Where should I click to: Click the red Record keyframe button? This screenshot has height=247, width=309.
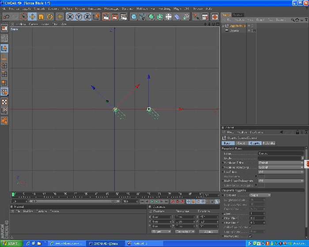pyautogui.click(x=173, y=202)
